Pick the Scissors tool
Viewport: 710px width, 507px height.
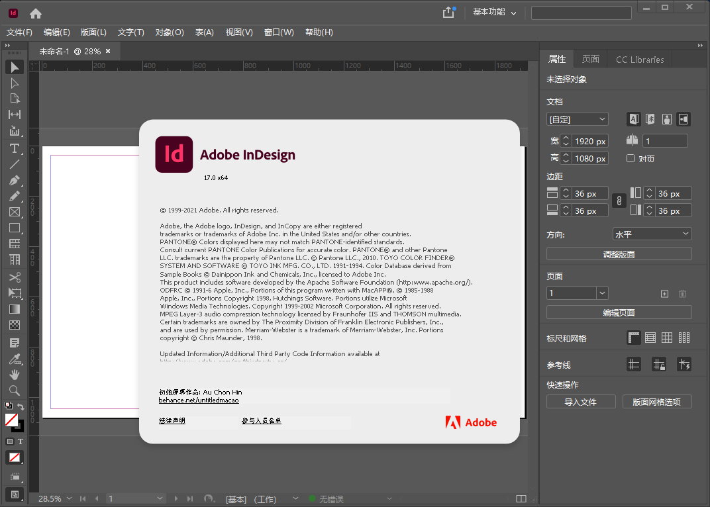(14, 277)
